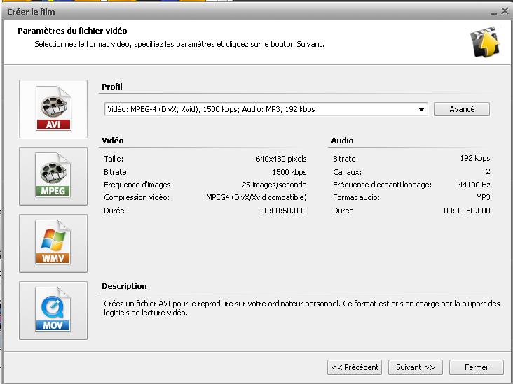The image size is (513, 384).
Task: Open the Avancé settings
Action: [461, 109]
